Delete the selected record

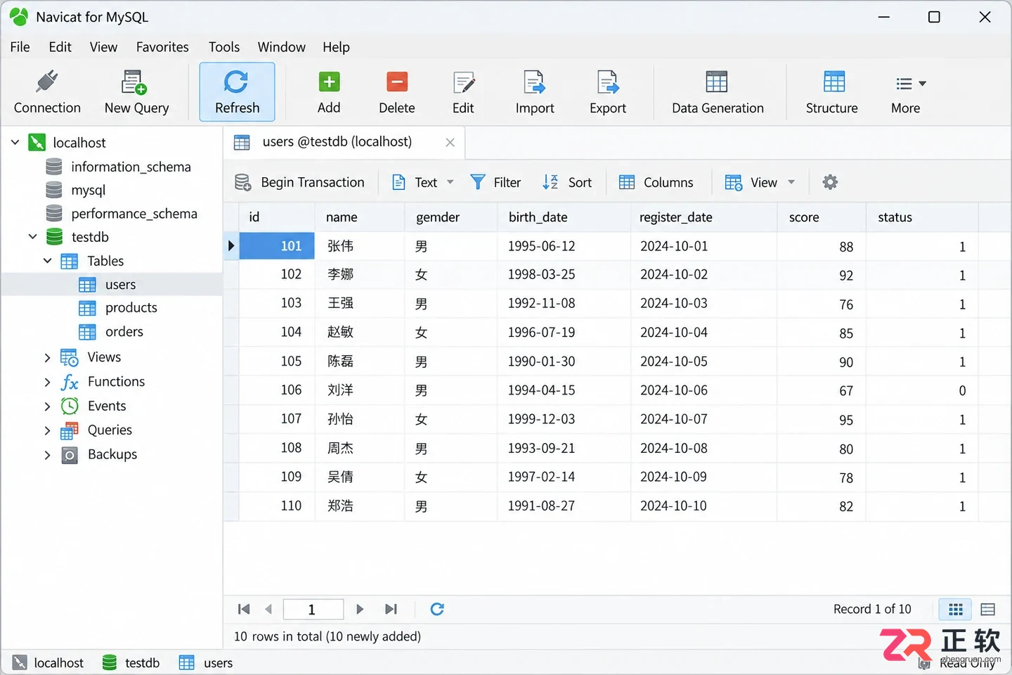pos(396,92)
